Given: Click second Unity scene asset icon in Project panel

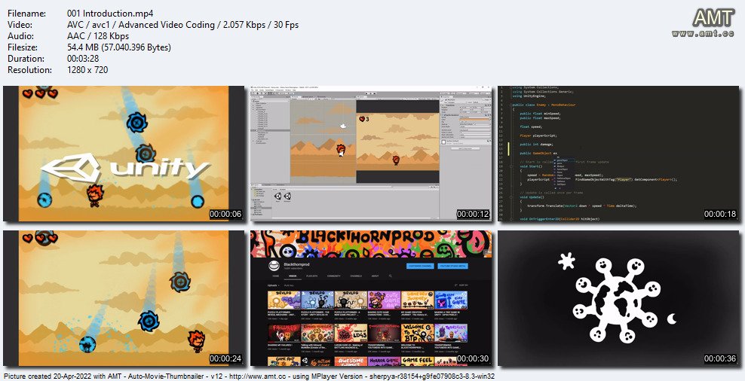Looking at the screenshot, I should click(287, 196).
